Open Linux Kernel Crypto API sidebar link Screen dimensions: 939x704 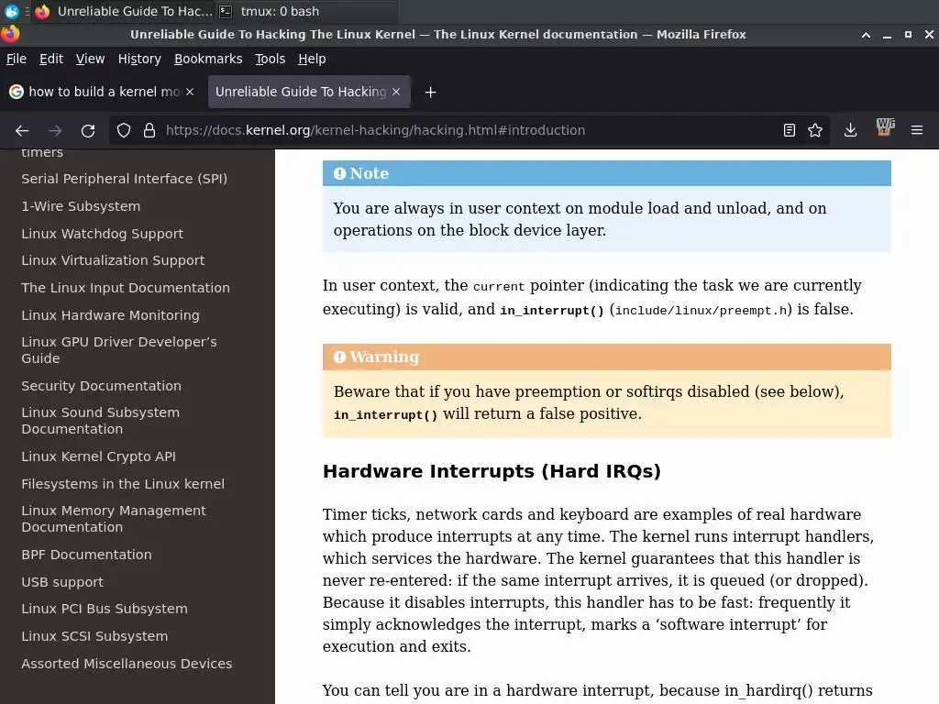click(99, 456)
